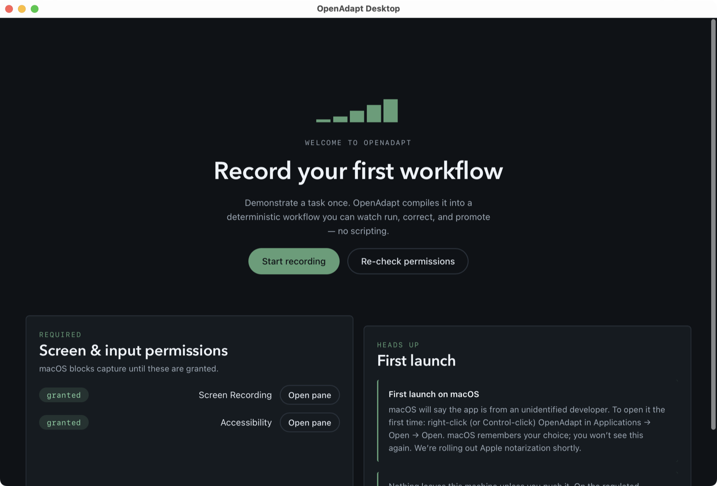The image size is (717, 486).
Task: Click Re-check permissions button
Action: click(408, 261)
